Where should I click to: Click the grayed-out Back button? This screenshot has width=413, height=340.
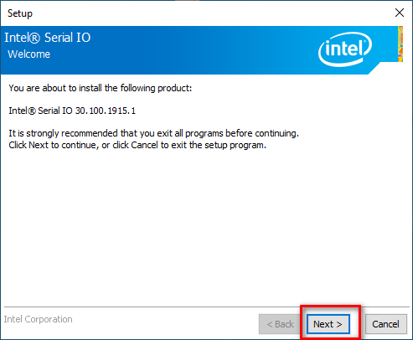[280, 324]
